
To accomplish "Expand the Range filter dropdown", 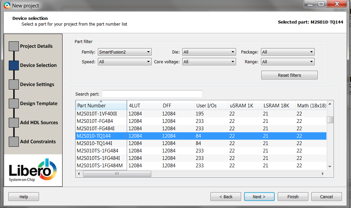I will [287, 62].
